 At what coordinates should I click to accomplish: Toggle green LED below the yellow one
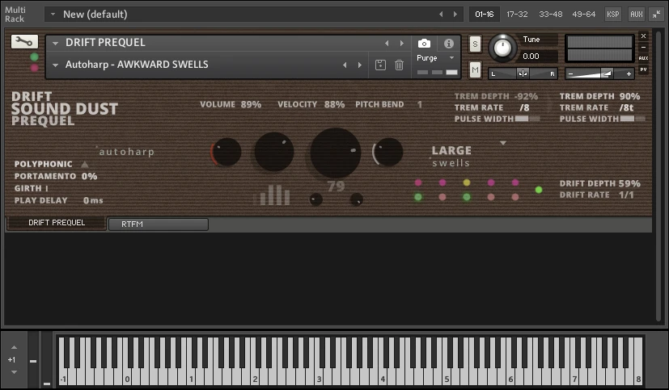(x=466, y=197)
